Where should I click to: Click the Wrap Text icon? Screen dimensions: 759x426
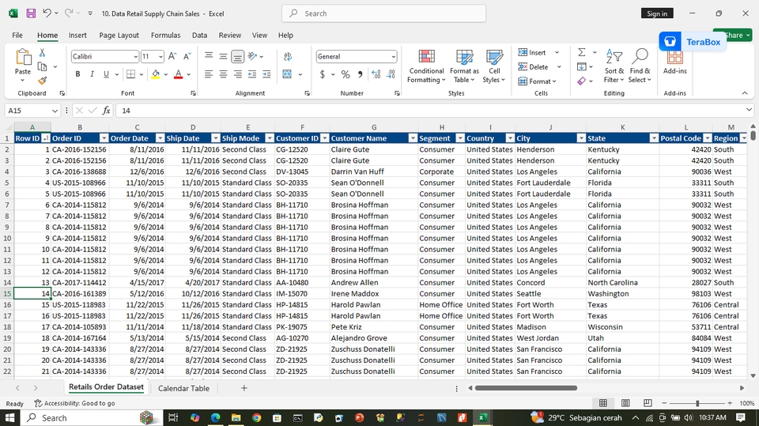click(288, 57)
